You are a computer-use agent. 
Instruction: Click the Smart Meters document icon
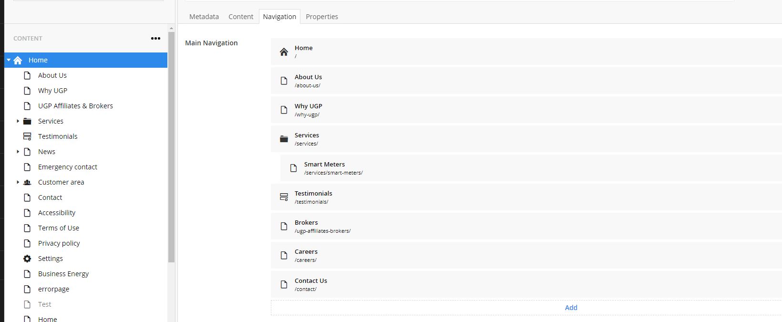[293, 168]
